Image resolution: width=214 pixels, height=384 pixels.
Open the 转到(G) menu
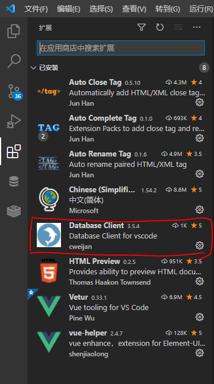point(167,9)
